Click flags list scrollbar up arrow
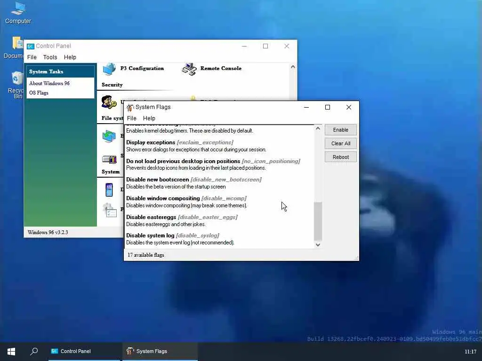The height and width of the screenshot is (361, 482). 318,129
